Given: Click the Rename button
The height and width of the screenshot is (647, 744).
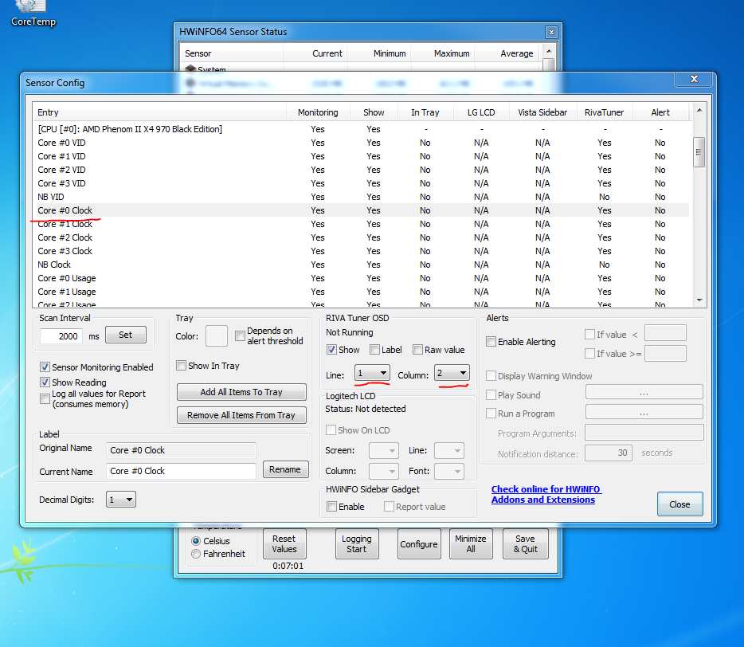Looking at the screenshot, I should coord(285,469).
